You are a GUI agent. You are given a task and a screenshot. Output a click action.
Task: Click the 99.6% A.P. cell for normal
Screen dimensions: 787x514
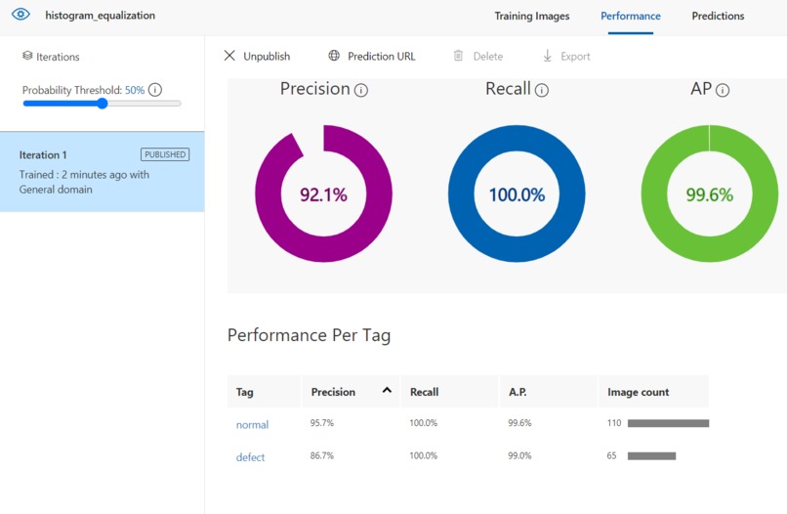pos(519,423)
